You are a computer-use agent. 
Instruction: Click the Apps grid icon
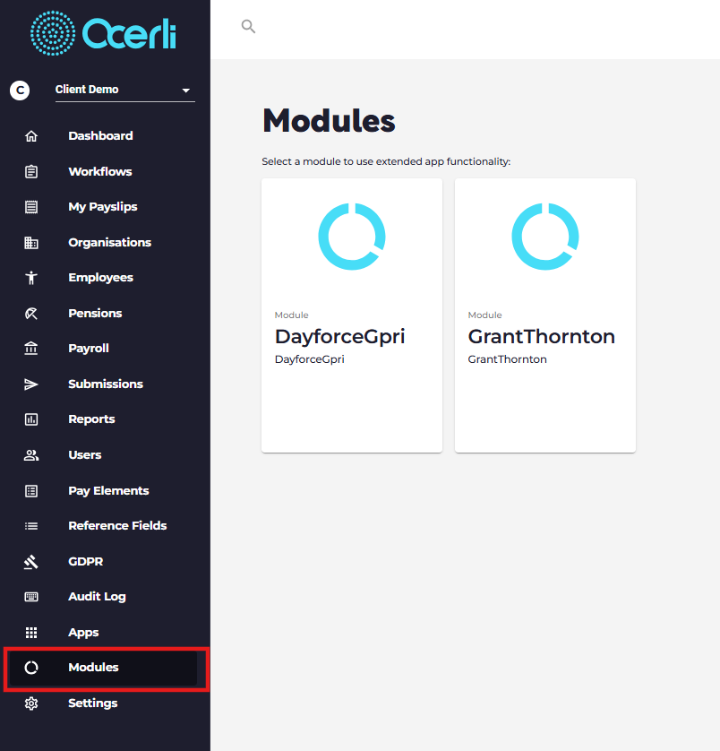coord(31,633)
